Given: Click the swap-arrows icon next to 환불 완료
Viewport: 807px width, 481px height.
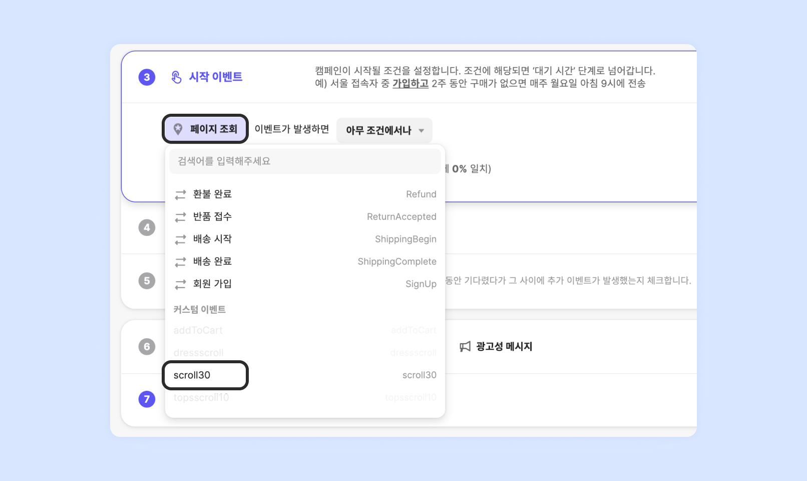Looking at the screenshot, I should coord(180,194).
